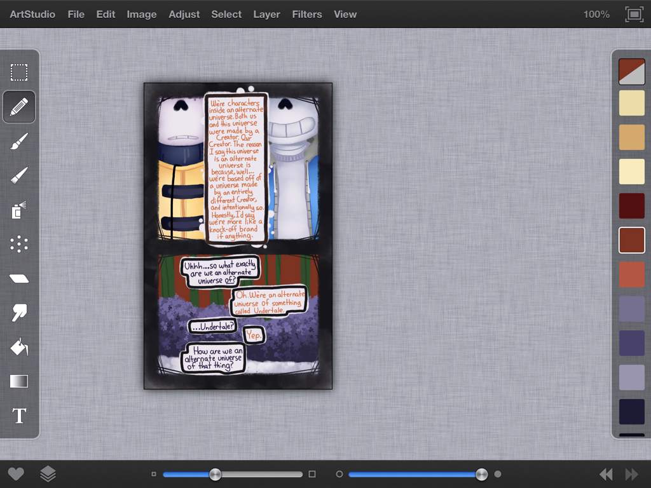Choose the Wet Paint brush tool
651x488 pixels.
point(19,175)
